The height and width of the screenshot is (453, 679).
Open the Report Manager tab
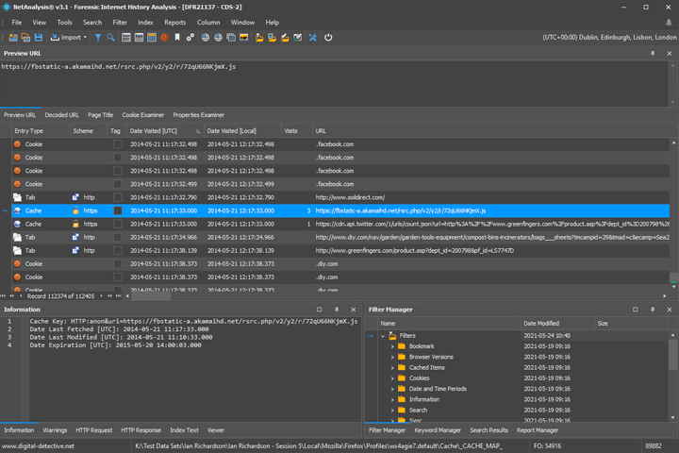tap(538, 430)
